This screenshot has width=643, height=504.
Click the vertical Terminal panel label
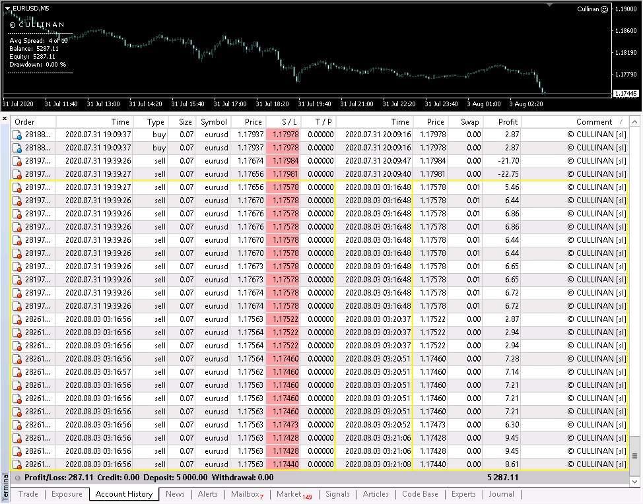pos(5,488)
